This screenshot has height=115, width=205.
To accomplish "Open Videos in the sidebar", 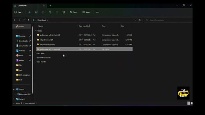I will tap(21, 60).
